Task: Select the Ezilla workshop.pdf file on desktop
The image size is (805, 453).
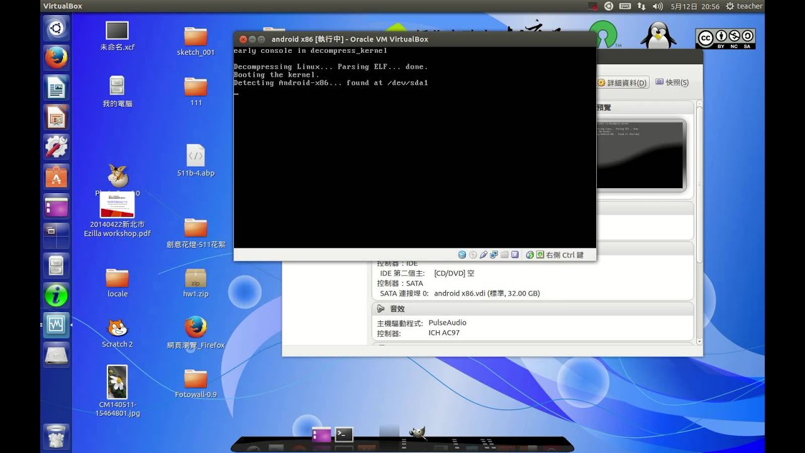Action: click(x=117, y=215)
